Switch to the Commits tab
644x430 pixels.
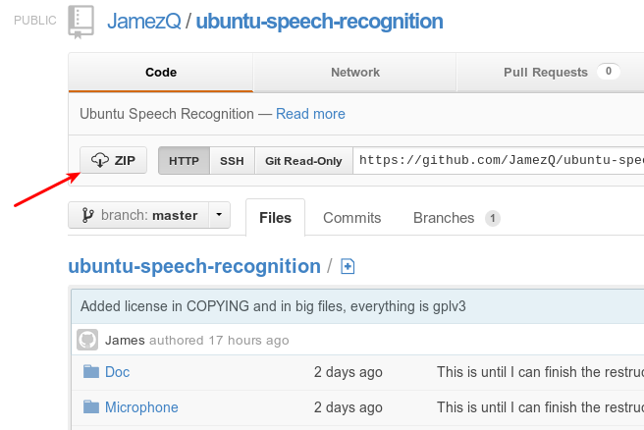coord(351,217)
